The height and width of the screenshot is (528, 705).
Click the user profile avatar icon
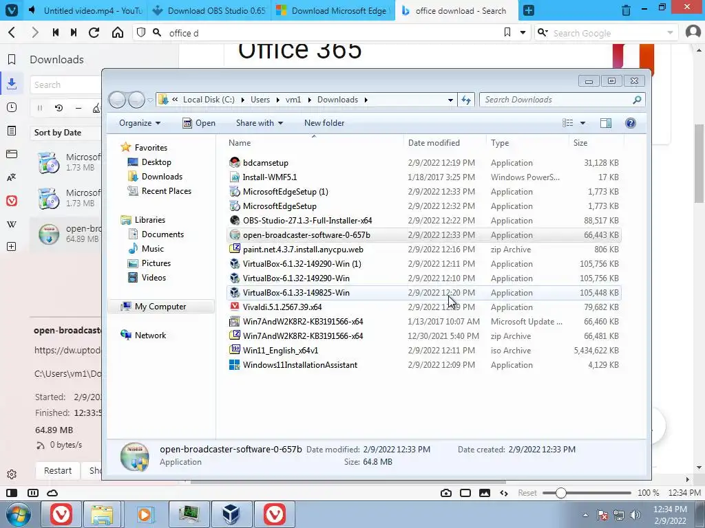point(693,32)
